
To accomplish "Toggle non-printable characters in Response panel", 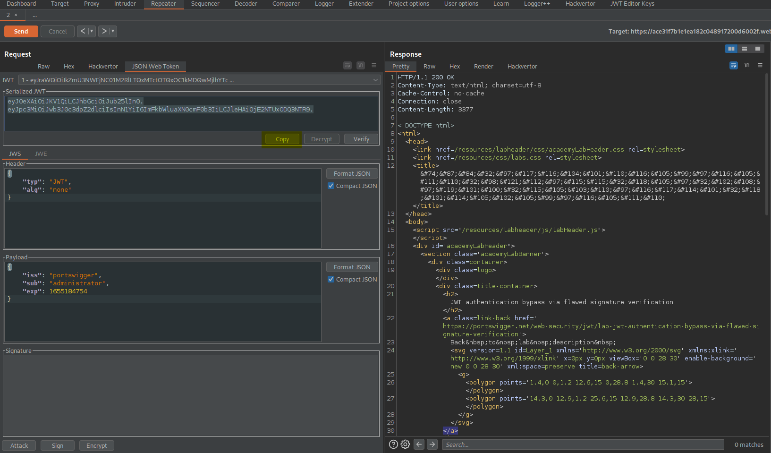I will pyautogui.click(x=747, y=65).
